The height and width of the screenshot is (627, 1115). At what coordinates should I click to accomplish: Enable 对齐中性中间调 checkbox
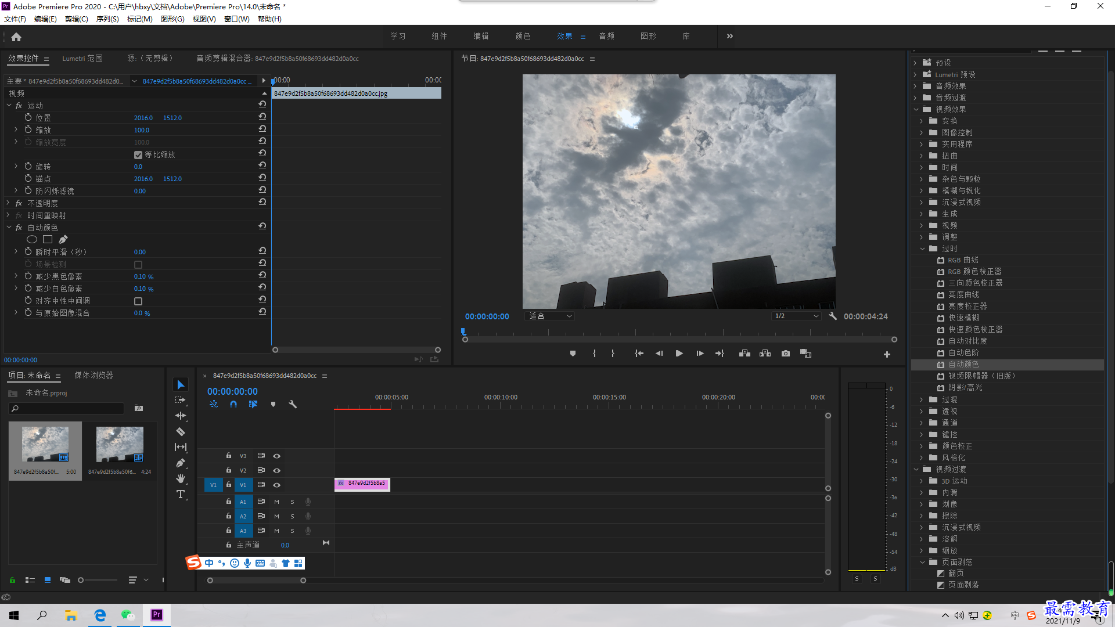click(x=138, y=301)
